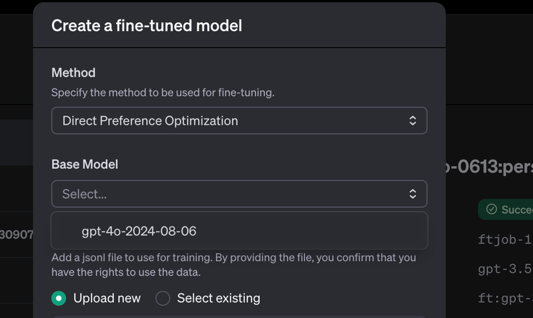Expand the Base Model Select... dropdown
This screenshot has height=318, width=533.
[x=239, y=194]
